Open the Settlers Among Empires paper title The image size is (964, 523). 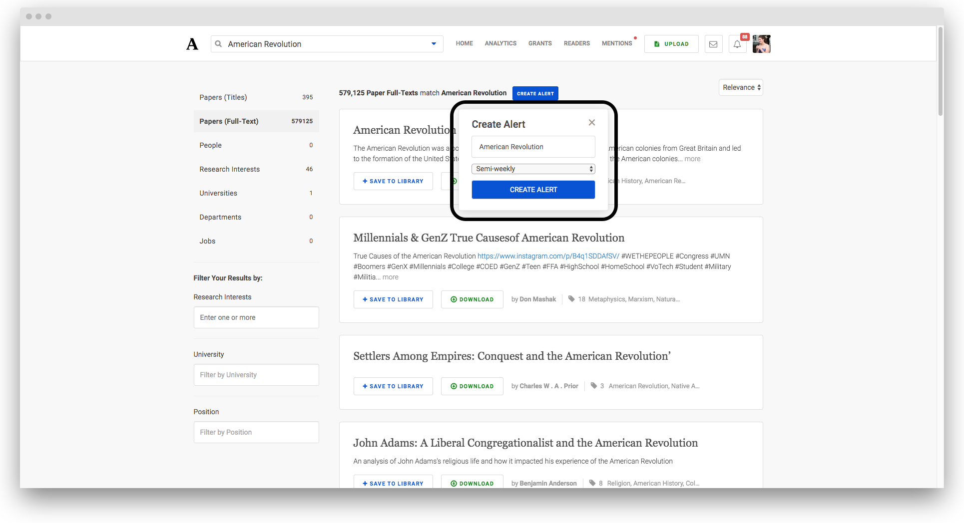pos(511,356)
